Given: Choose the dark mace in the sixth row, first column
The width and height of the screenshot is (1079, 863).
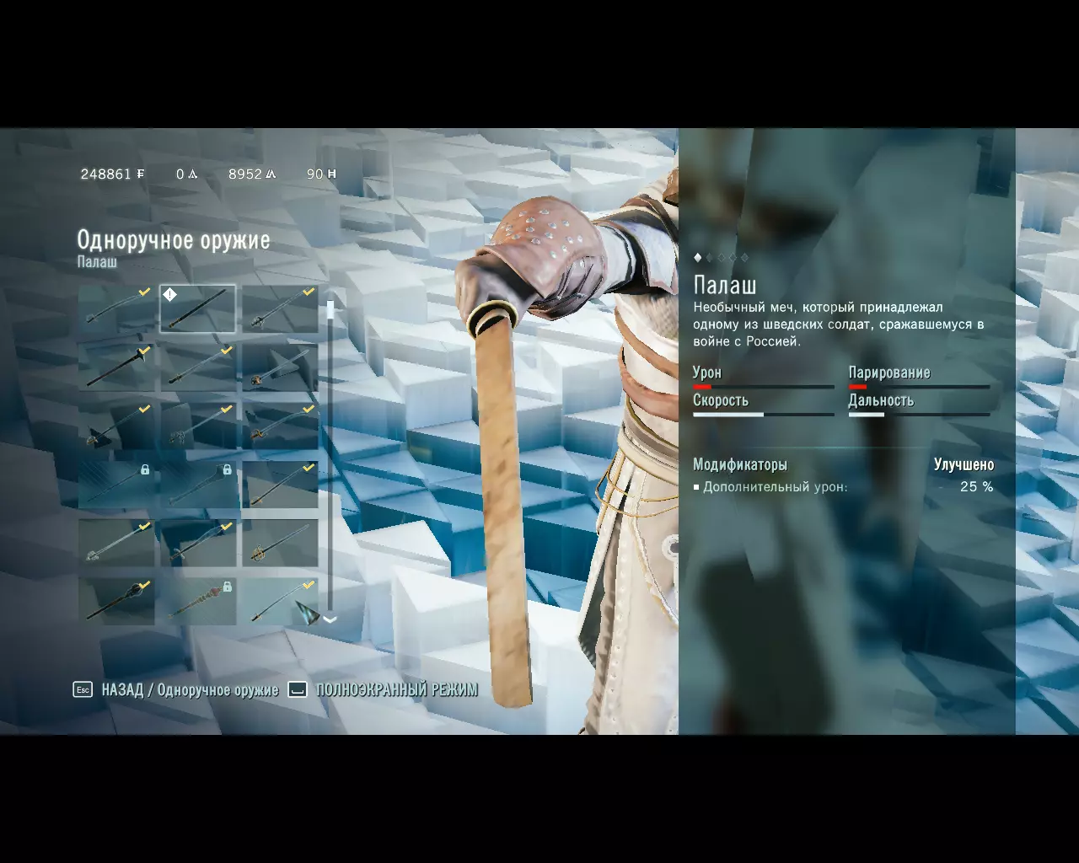Looking at the screenshot, I should click(116, 602).
